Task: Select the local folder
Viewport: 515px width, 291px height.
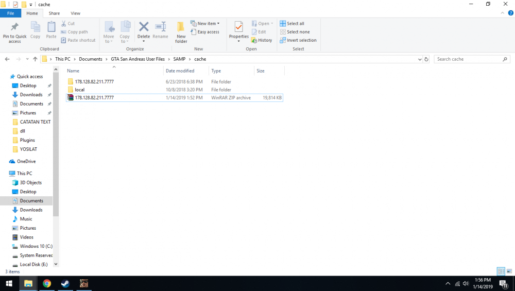Action: pyautogui.click(x=175, y=90)
